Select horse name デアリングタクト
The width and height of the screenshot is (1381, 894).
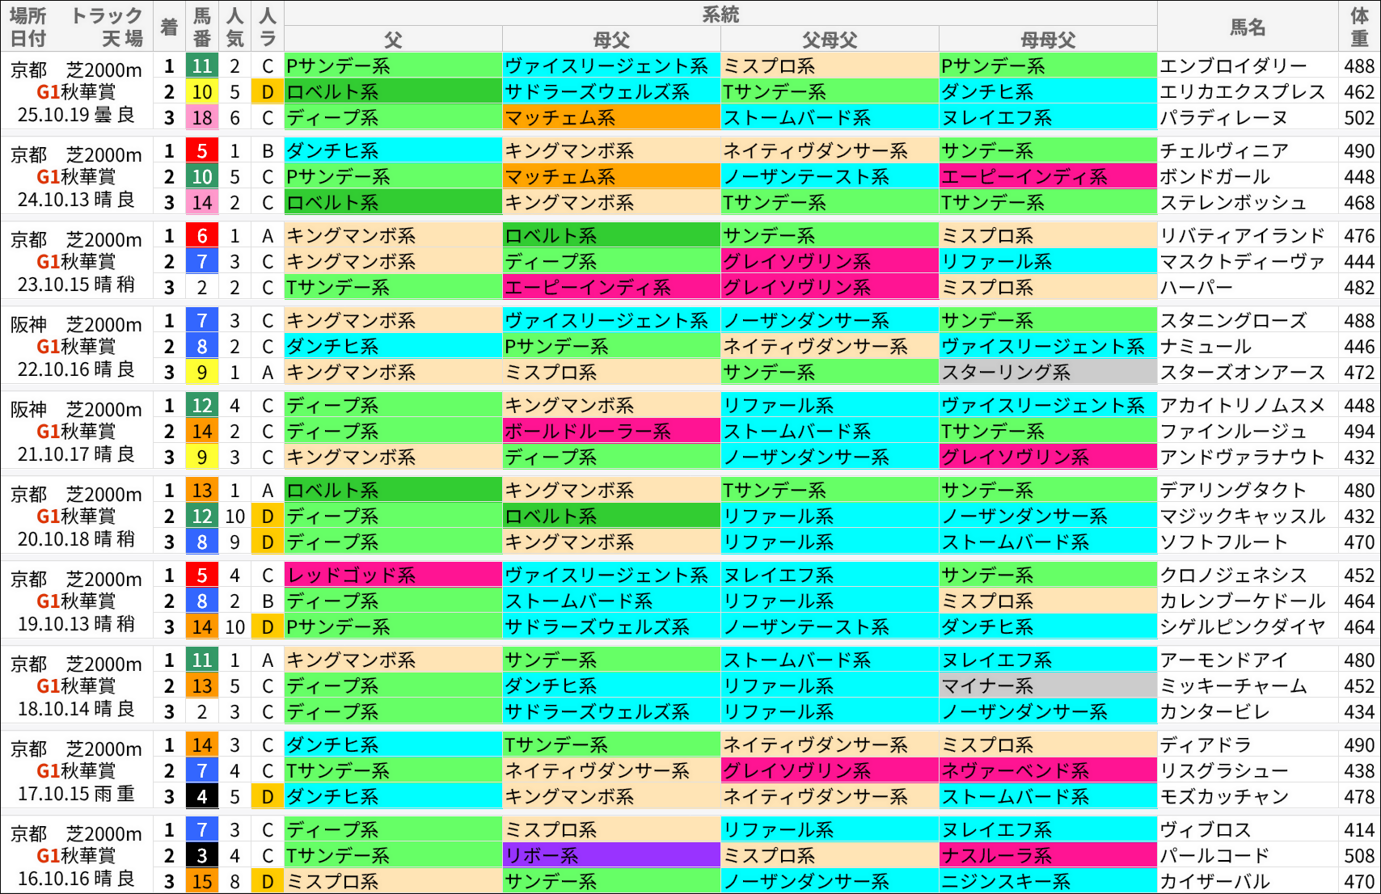coord(1233,491)
